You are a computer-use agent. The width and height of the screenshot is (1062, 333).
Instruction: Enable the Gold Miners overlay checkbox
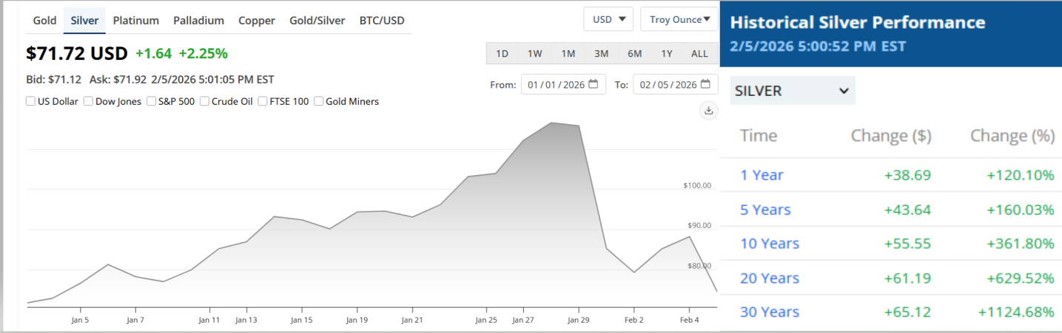(318, 101)
